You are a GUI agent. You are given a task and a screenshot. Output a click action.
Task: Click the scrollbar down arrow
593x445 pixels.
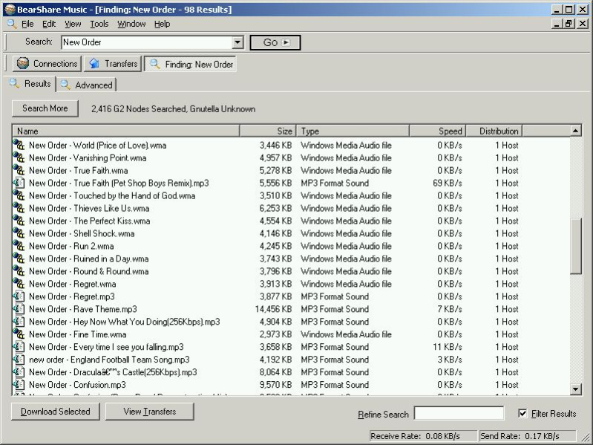(x=576, y=389)
